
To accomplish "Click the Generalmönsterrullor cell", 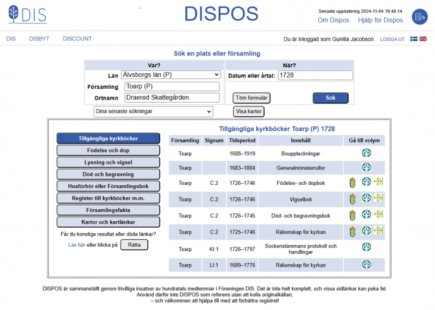I will point(301,168).
